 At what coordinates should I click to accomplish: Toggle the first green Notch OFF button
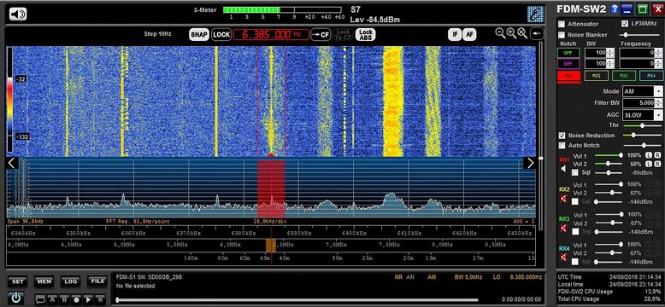click(568, 53)
